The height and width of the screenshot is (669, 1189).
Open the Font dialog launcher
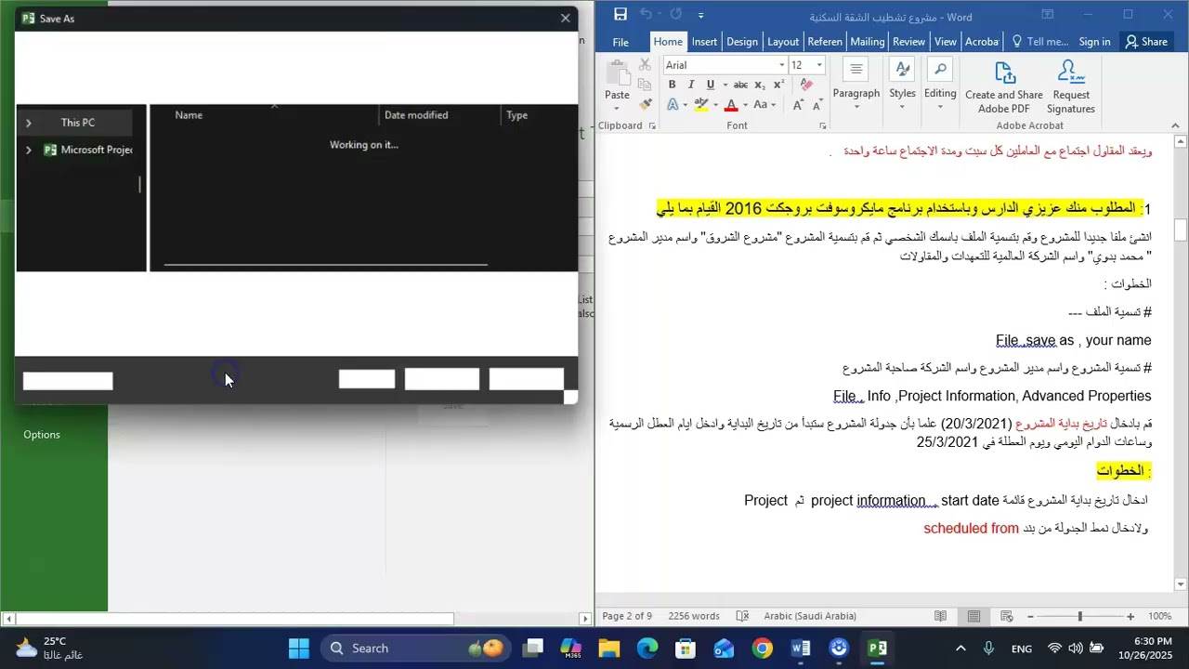coord(823,125)
